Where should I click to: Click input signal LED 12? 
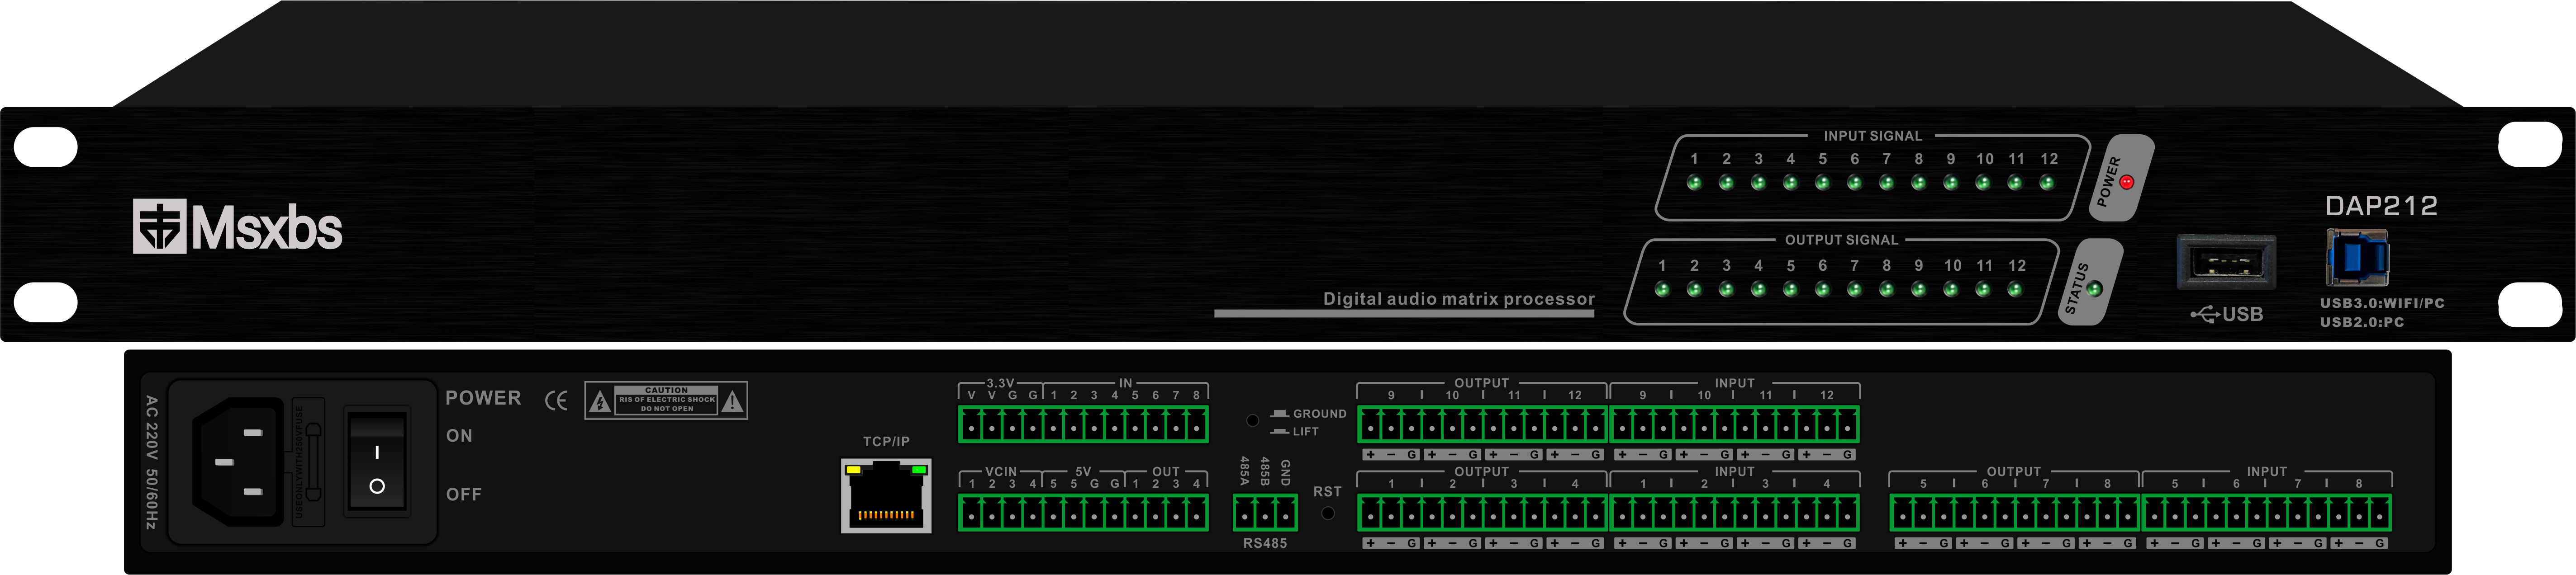click(2047, 183)
